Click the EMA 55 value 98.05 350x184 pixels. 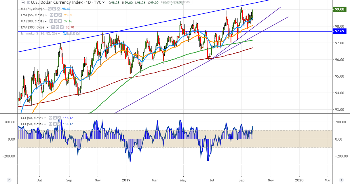point(68,15)
